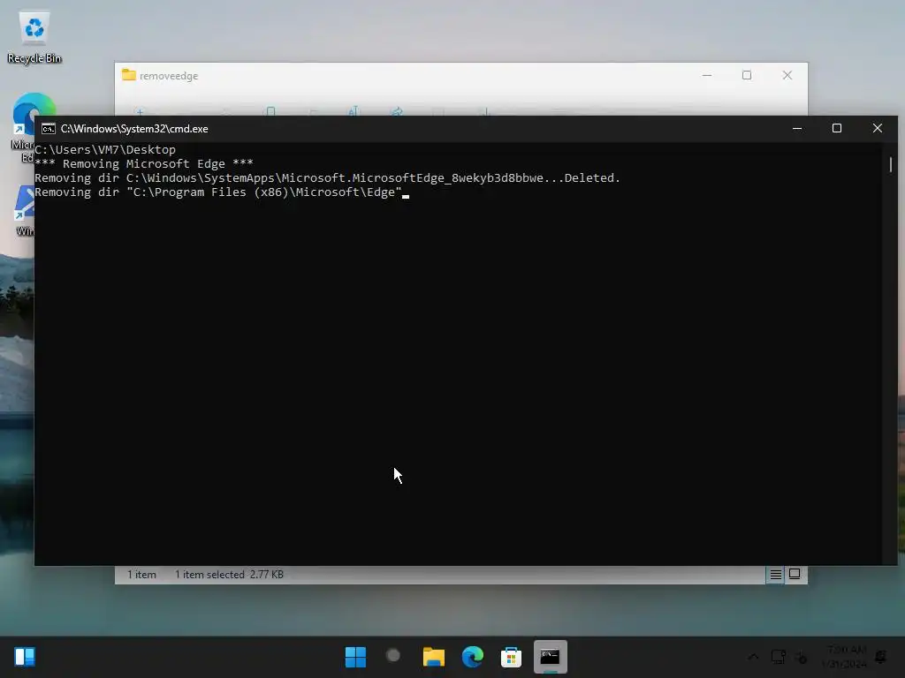Open the volume tray icon
The image size is (905, 678).
tap(801, 657)
